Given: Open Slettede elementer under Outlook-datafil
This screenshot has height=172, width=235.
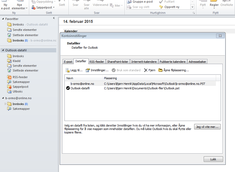Looking at the screenshot, I should click(x=23, y=70).
